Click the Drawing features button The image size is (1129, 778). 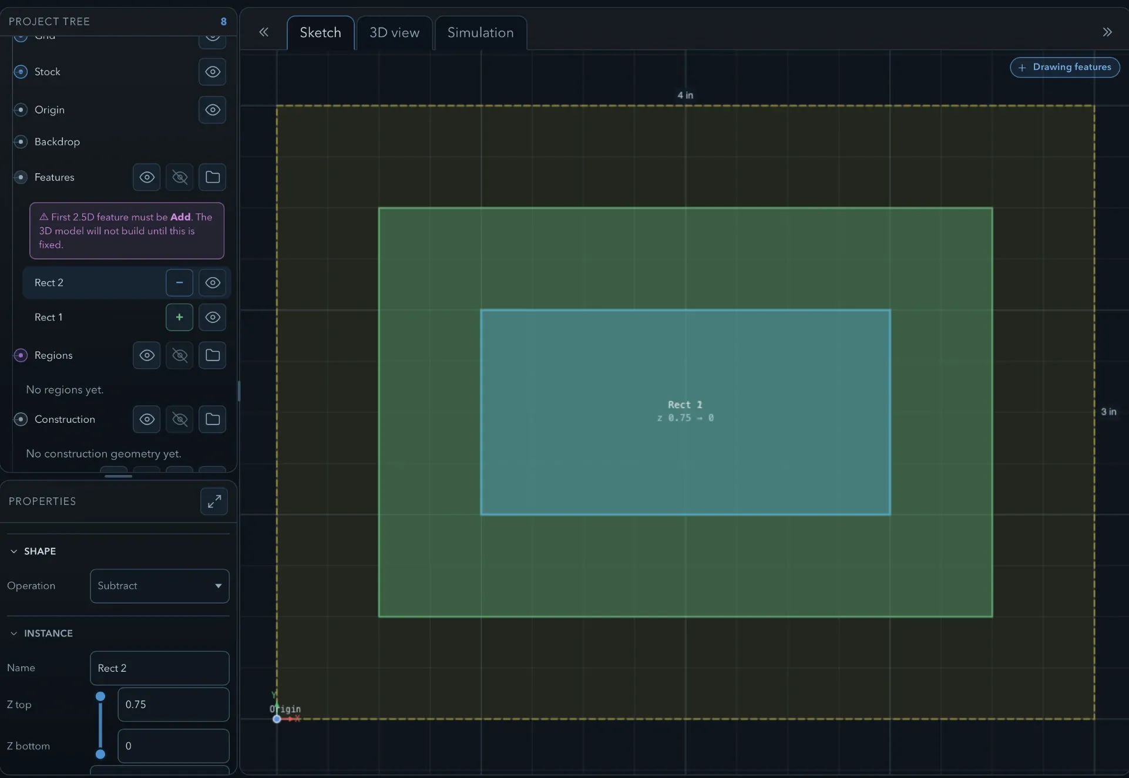point(1065,68)
